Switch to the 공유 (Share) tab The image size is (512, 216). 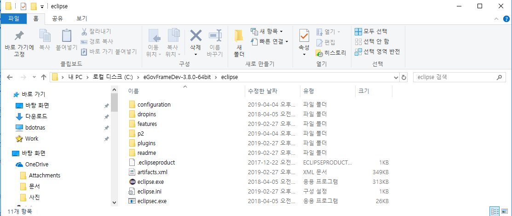coord(58,18)
